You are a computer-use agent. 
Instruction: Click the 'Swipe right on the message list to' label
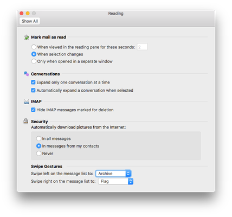(63, 181)
